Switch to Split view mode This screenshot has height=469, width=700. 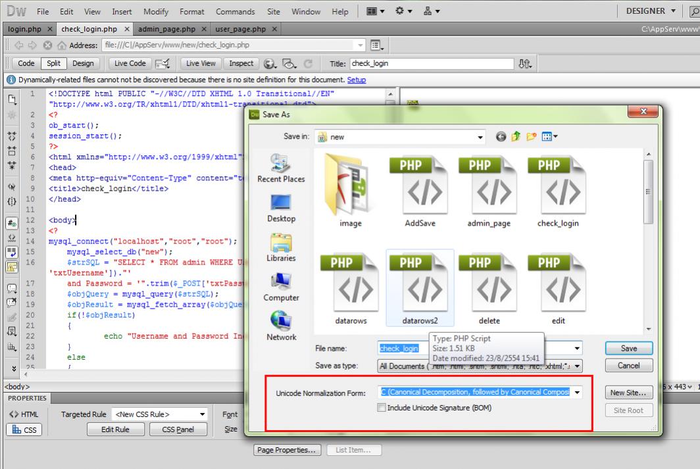point(53,63)
